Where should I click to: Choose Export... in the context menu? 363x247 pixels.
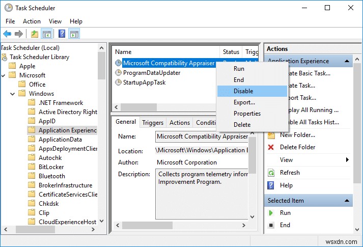coord(252,102)
